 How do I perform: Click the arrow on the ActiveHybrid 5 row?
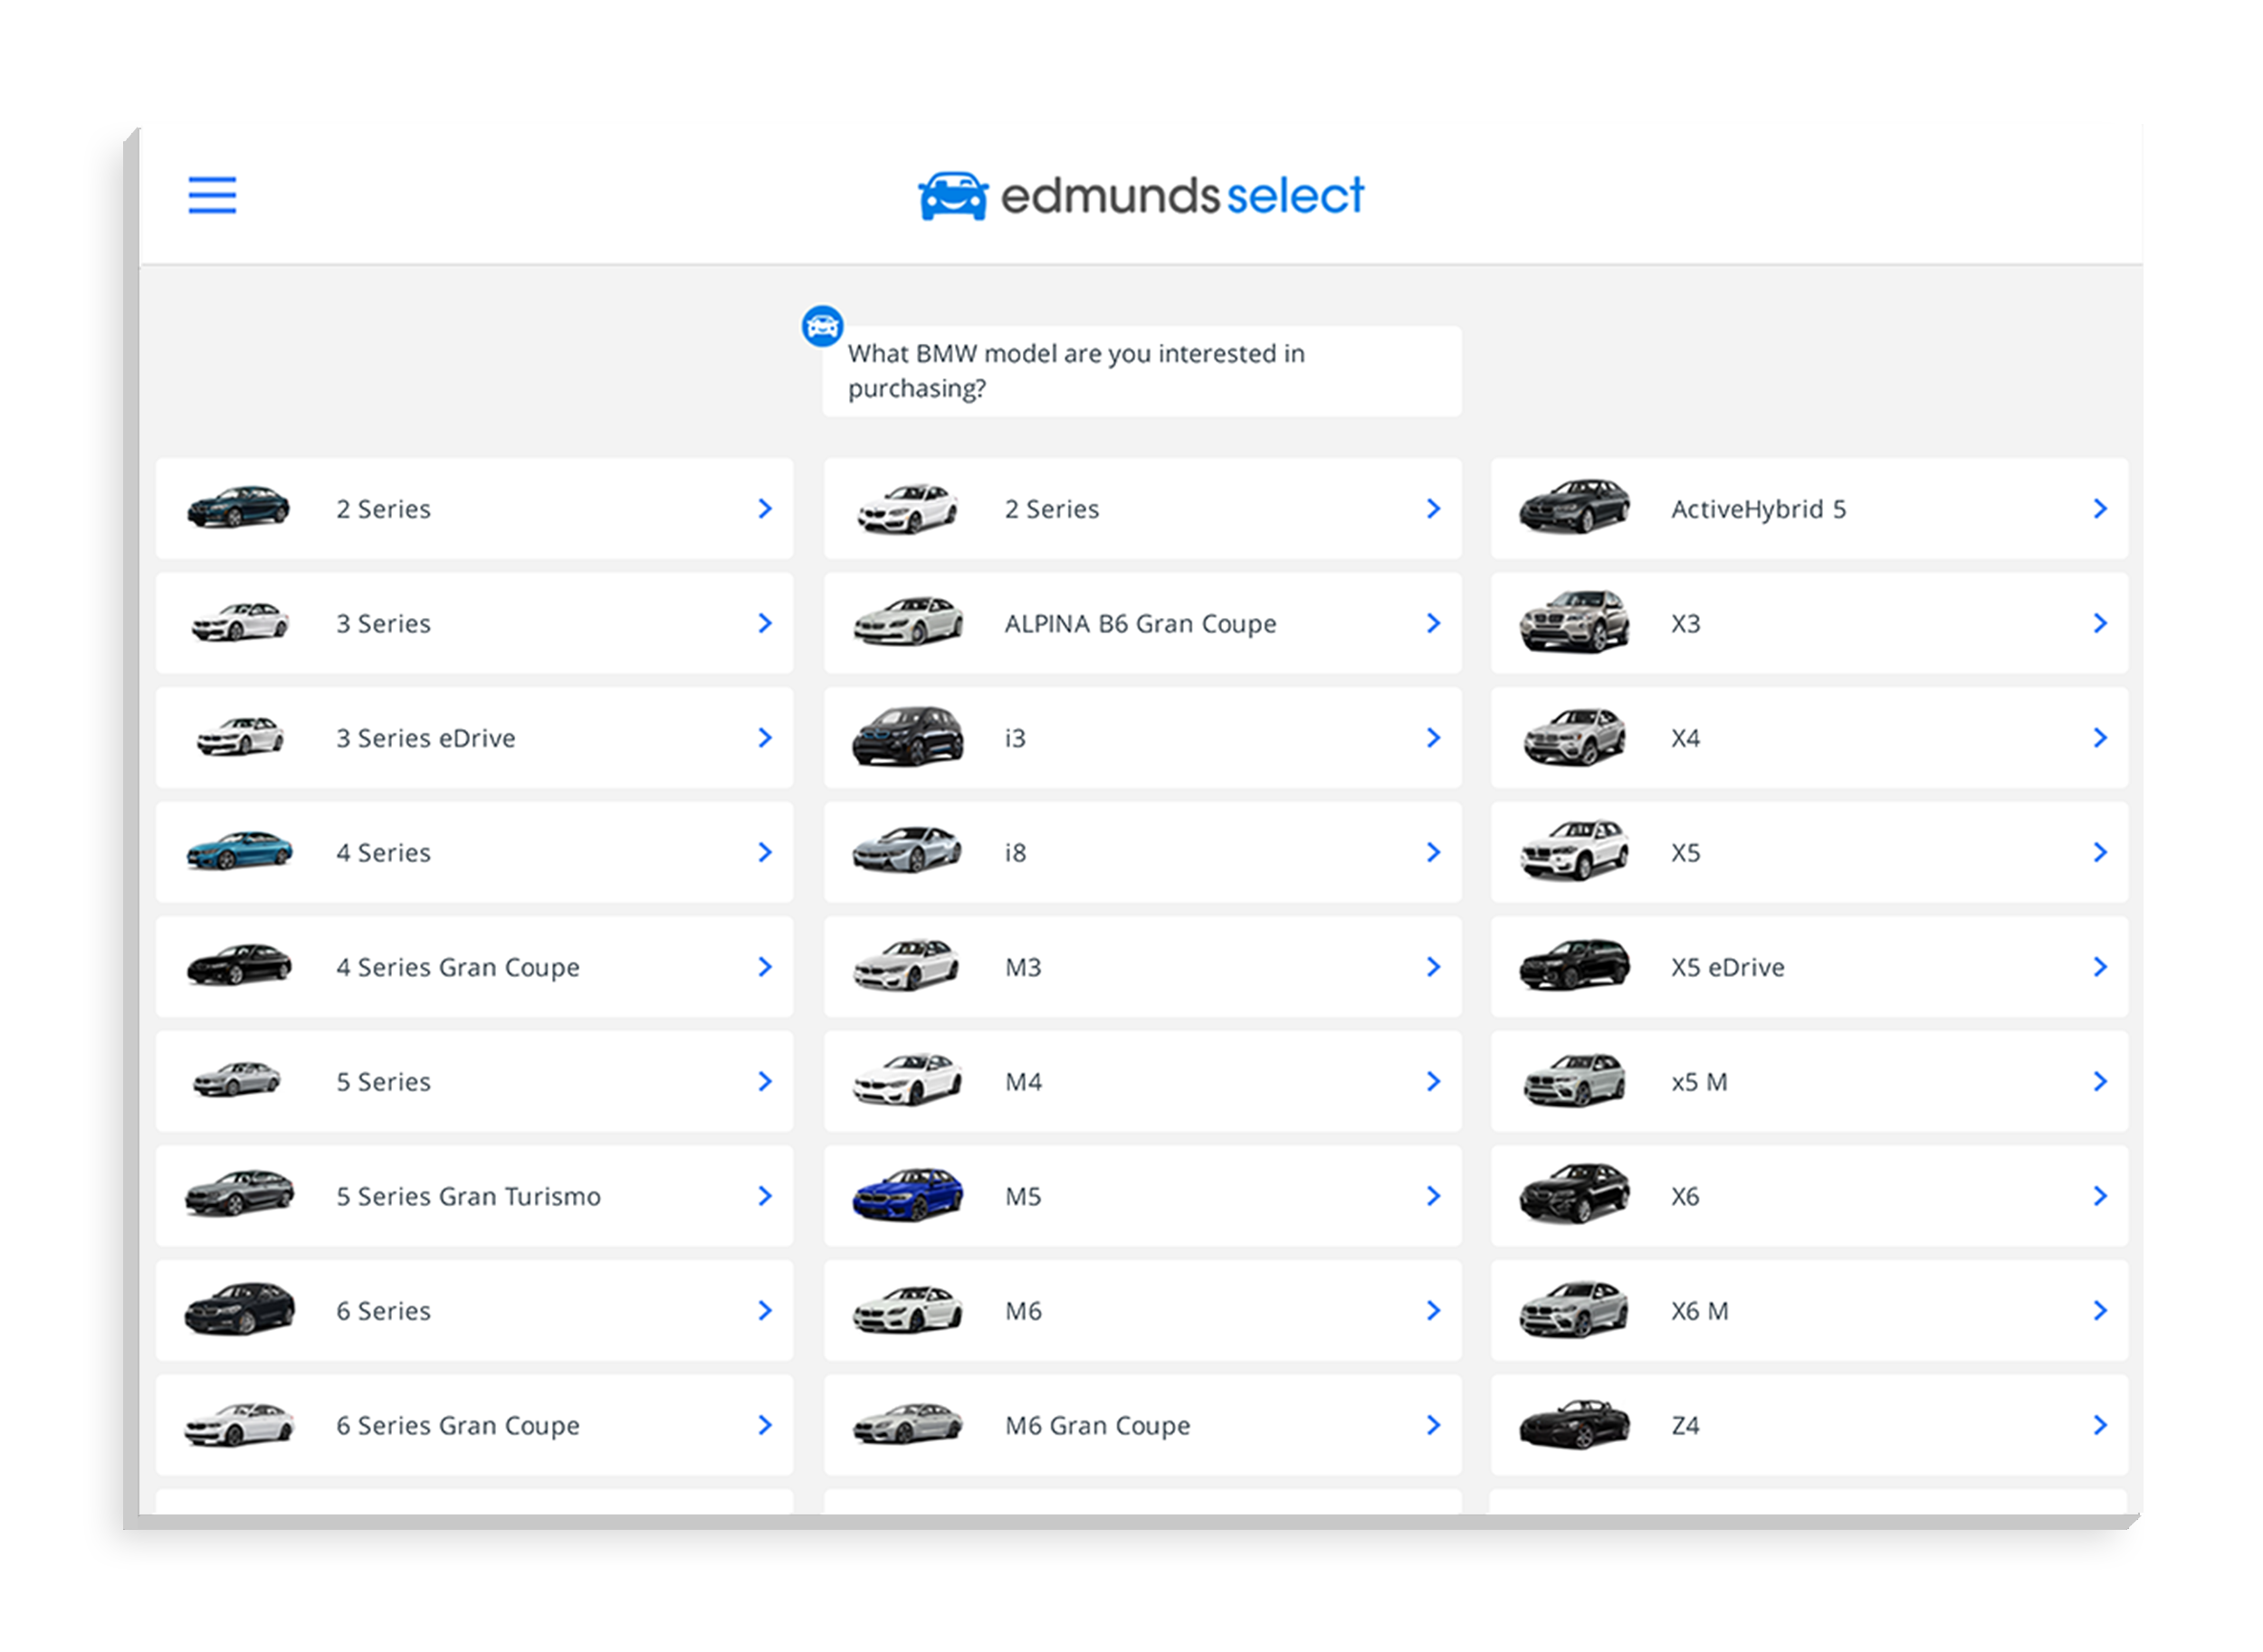[x=2100, y=508]
